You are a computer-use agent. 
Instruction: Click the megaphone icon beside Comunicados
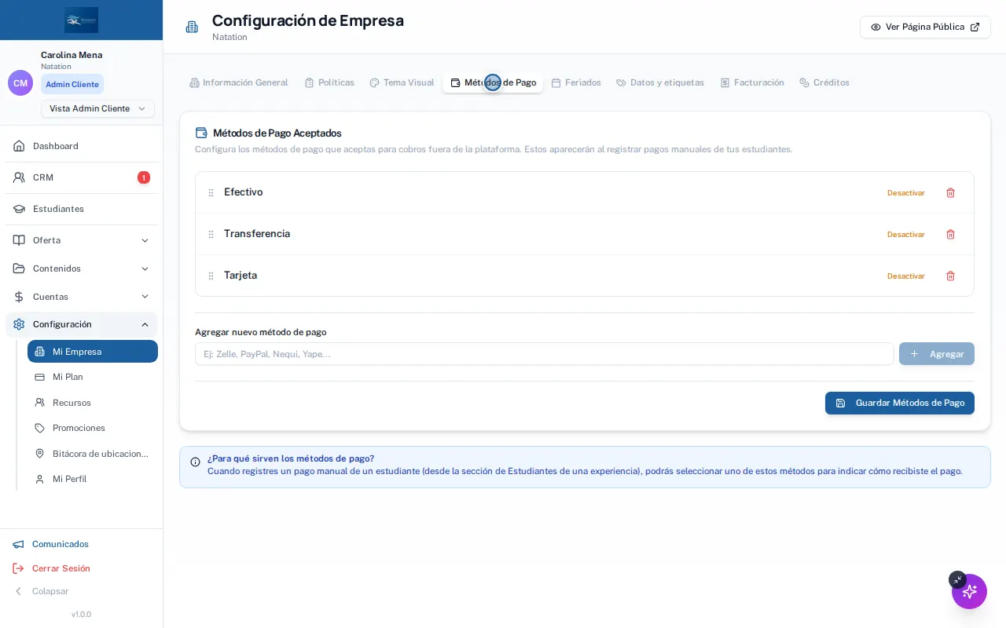[x=18, y=544]
